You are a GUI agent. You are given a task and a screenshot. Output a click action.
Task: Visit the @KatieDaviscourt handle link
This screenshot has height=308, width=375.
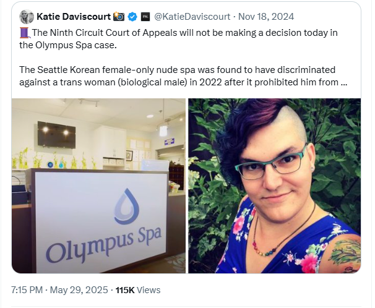pos(192,17)
